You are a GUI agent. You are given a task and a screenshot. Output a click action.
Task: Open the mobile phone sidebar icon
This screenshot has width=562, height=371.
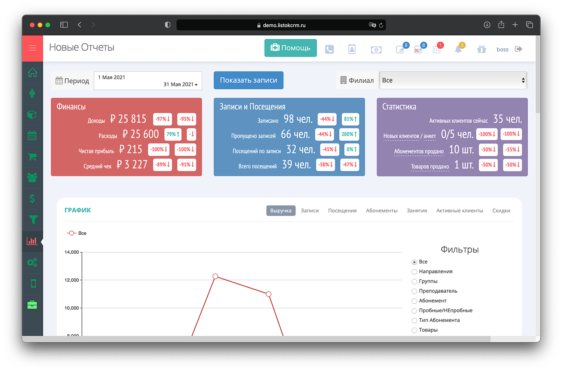tap(33, 283)
